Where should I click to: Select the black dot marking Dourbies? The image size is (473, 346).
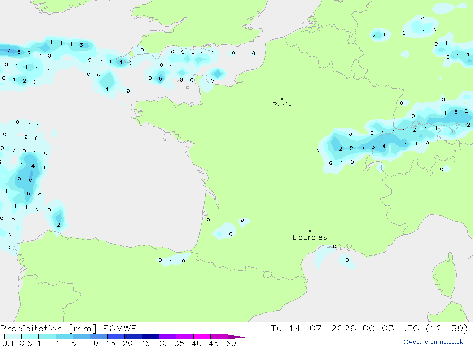pos(310,231)
